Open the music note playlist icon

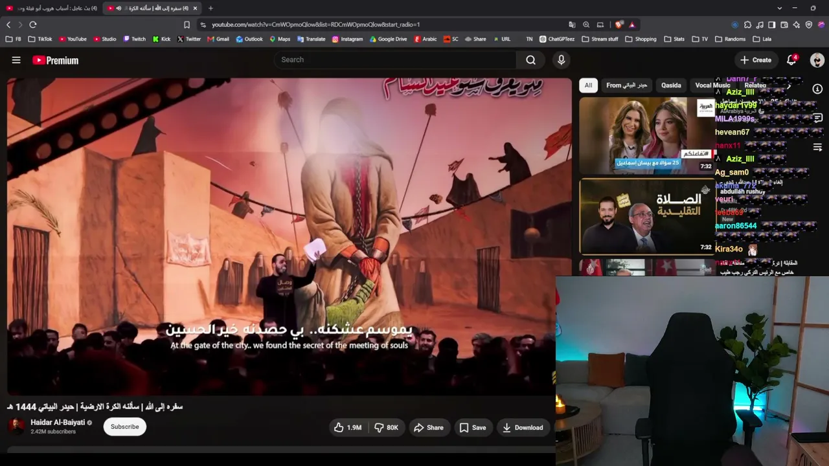760,25
